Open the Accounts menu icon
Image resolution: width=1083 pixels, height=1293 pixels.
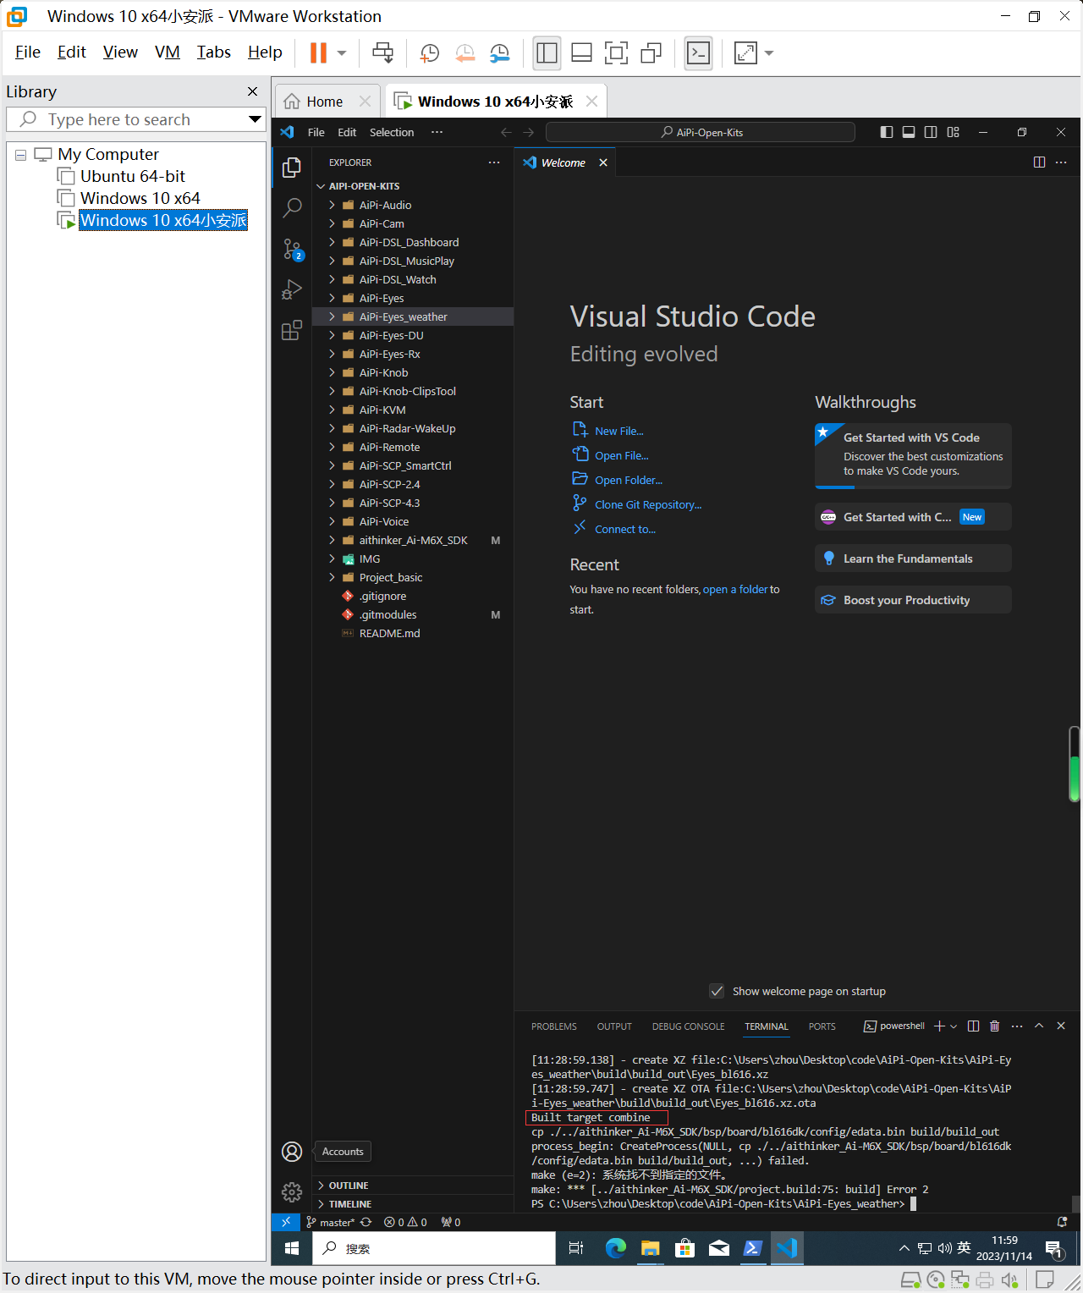(x=292, y=1152)
